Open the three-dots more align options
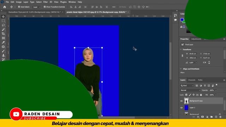 pyautogui.click(x=114, y=7)
